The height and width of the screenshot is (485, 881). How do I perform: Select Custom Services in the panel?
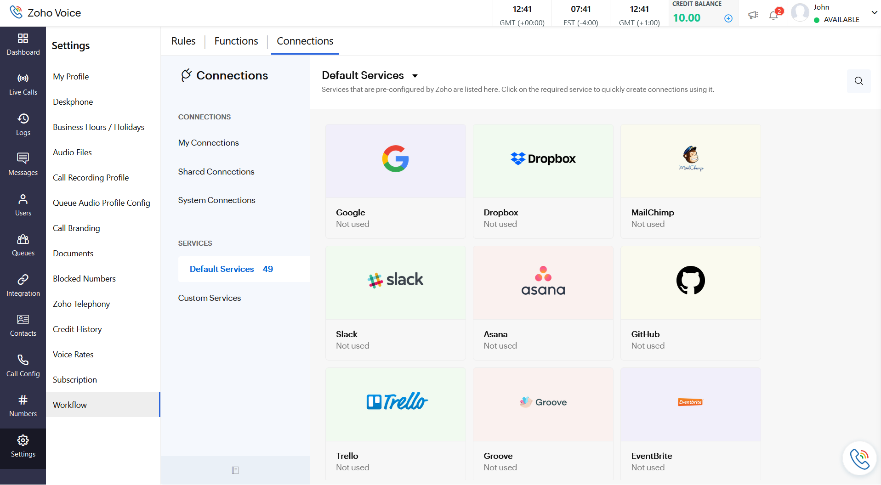210,298
